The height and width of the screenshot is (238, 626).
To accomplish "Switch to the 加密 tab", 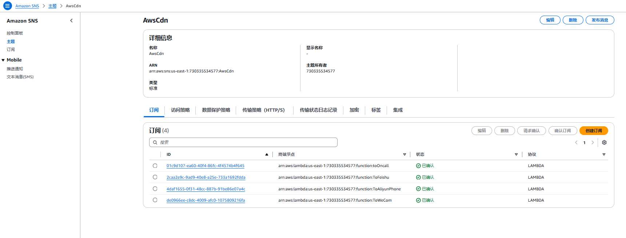I will [354, 110].
